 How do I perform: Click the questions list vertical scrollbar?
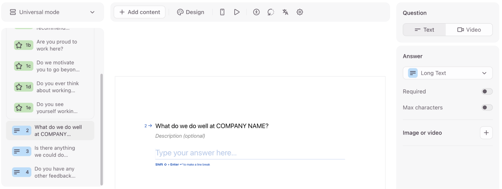101,129
